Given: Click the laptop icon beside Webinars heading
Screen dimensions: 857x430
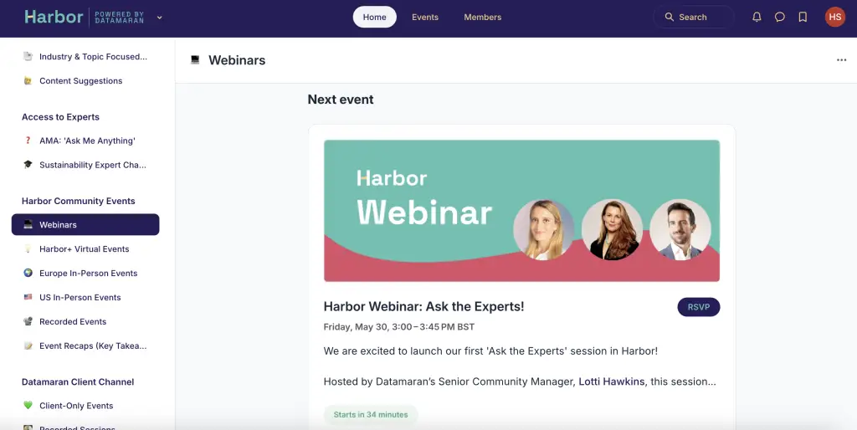Looking at the screenshot, I should 195,60.
